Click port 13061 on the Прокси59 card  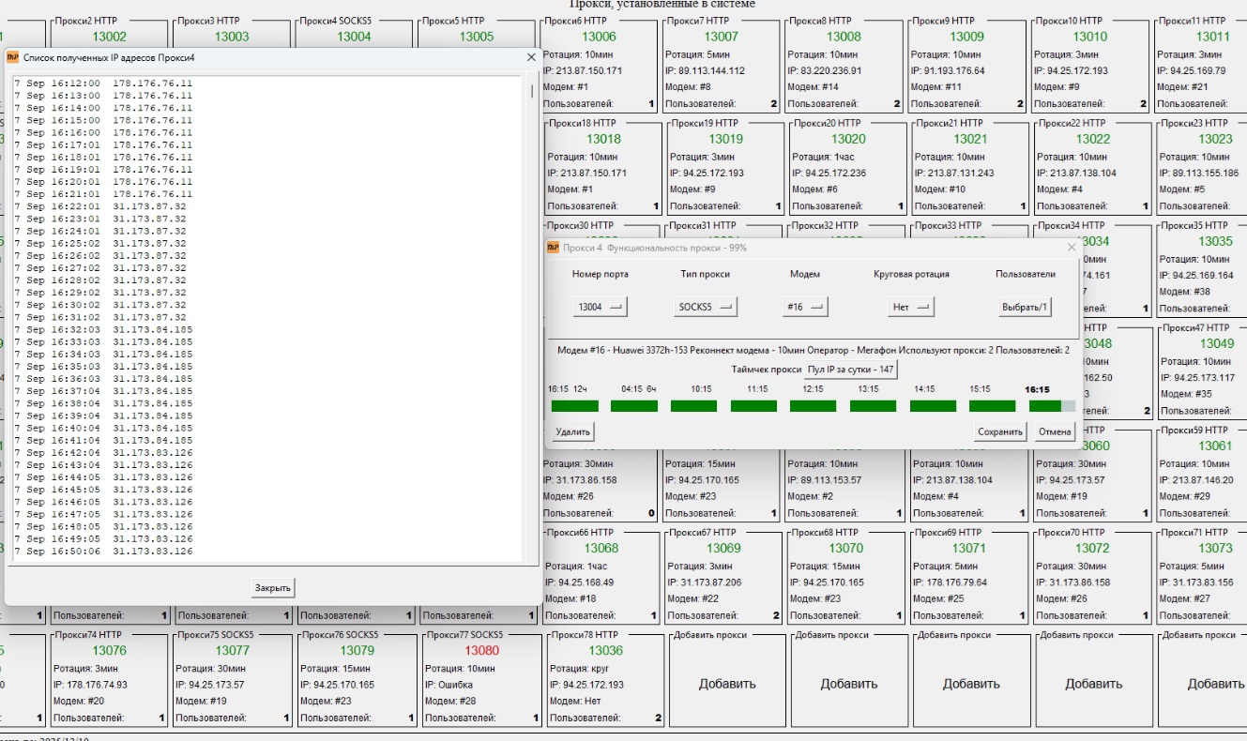coord(1217,446)
